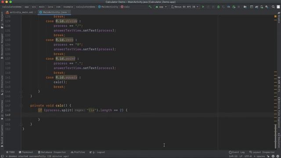Image resolution: width=281 pixels, height=158 pixels.
Task: Open the Emulator side panel
Action: tap(279, 140)
